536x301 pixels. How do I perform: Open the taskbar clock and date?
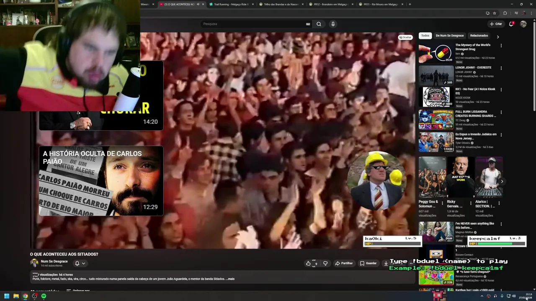[526, 296]
